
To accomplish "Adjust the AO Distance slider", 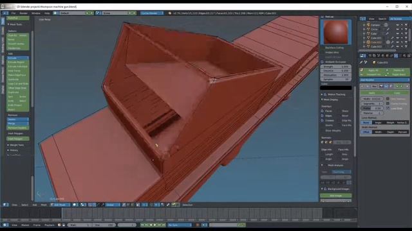I will [x=336, y=71].
